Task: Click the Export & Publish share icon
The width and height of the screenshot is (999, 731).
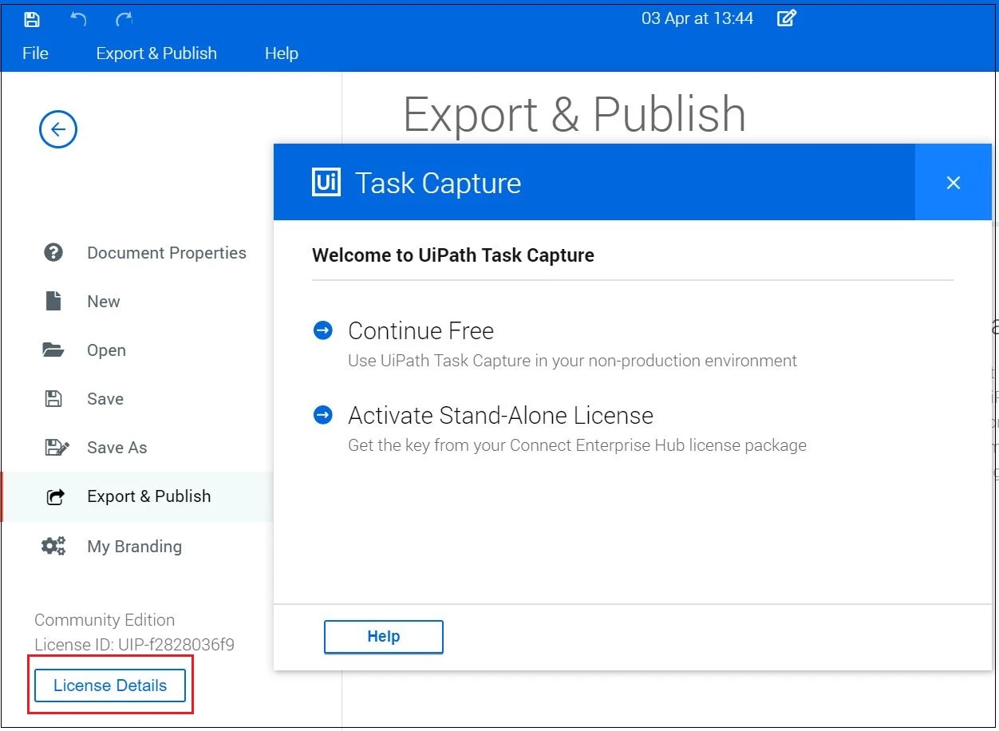Action: 55,497
